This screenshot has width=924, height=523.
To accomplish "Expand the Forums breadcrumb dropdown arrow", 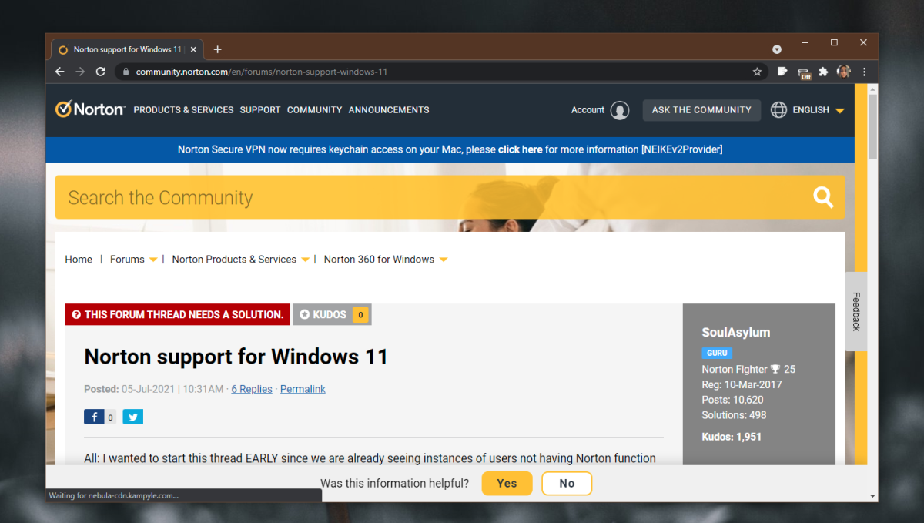I will coord(153,260).
